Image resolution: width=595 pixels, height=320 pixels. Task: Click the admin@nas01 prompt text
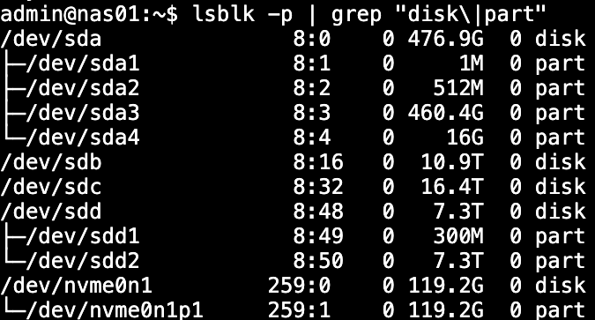[70, 14]
